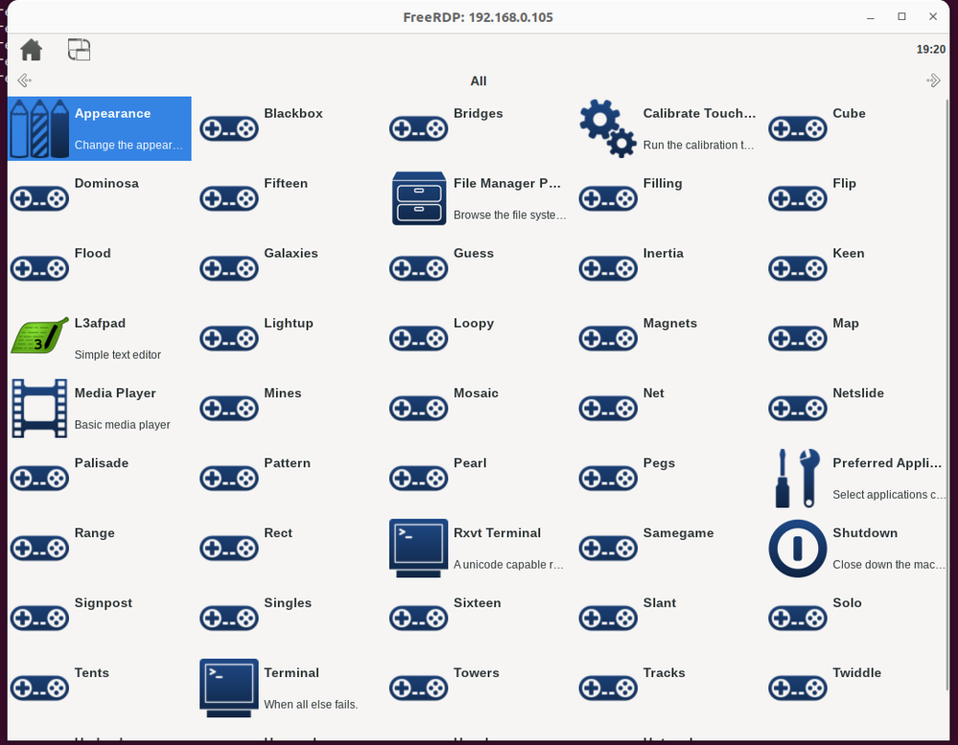Launch Dominosa game controller icon
Image resolution: width=958 pixels, height=745 pixels.
[x=39, y=198]
